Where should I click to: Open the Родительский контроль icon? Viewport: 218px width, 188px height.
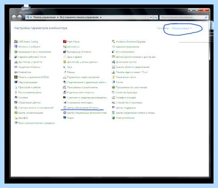pos(65,92)
